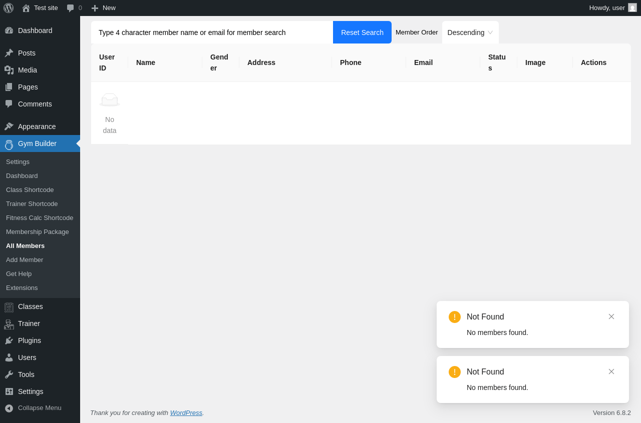Focus the member search input field
This screenshot has height=423, width=641.
(x=212, y=32)
